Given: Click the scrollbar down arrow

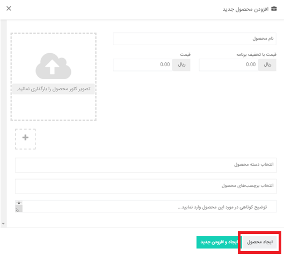Looking at the screenshot, I should 3,224.
